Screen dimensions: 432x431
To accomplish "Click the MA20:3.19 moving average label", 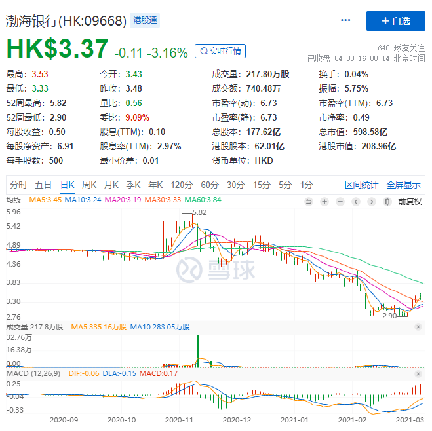I will pos(123,200).
